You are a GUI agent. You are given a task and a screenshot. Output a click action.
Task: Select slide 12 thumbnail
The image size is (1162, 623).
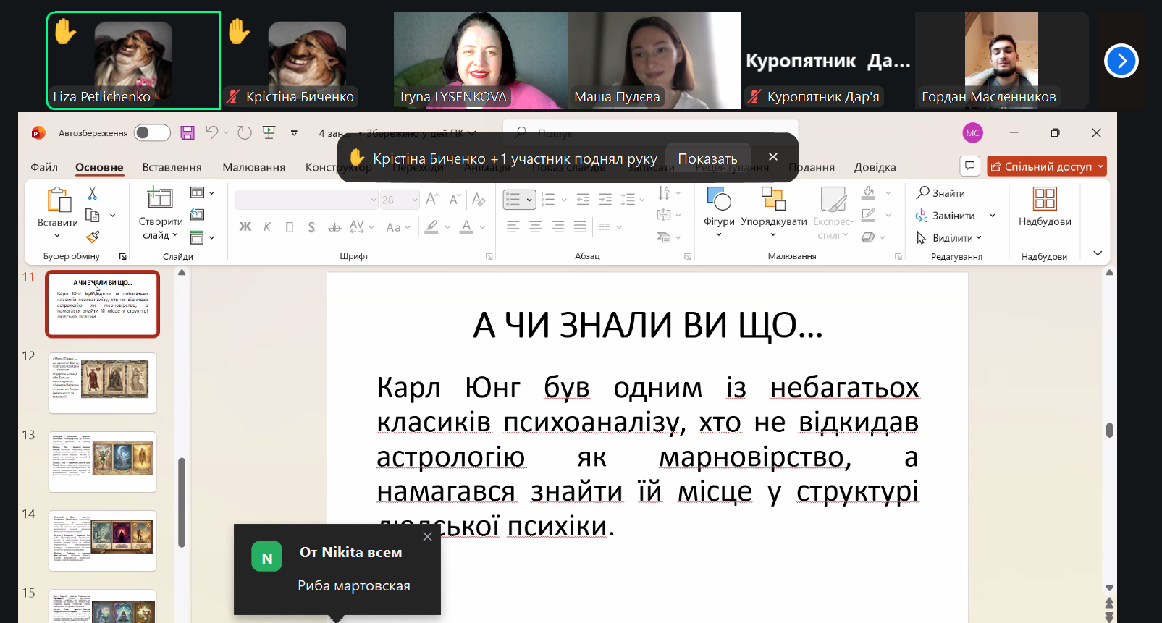click(102, 383)
